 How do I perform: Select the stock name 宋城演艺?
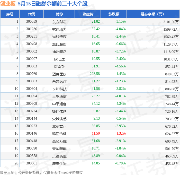(59, 119)
